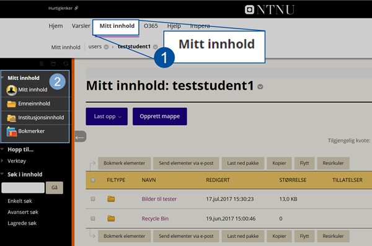Click the bottom Send elementer via e-post button
This screenshot has width=372, height=246.
coord(186,236)
